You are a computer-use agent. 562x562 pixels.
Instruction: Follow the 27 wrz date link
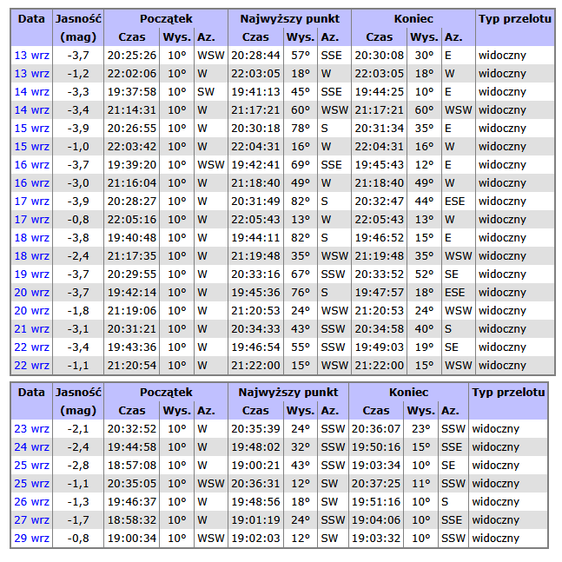[31, 520]
